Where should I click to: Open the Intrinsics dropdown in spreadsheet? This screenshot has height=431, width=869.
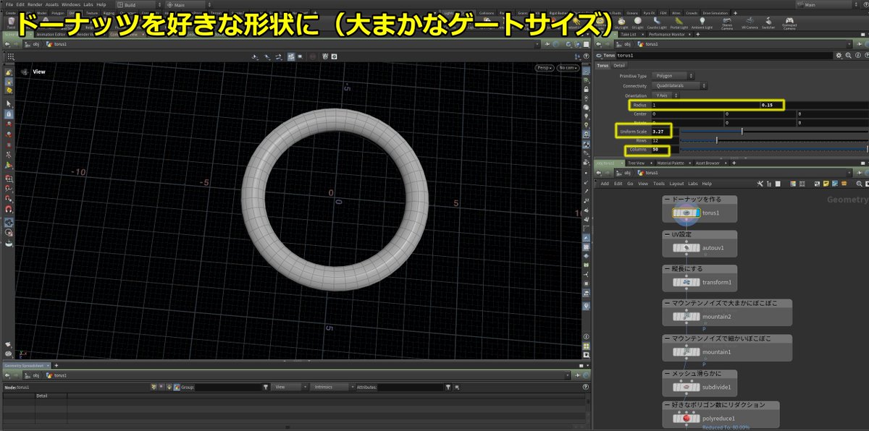pos(332,387)
